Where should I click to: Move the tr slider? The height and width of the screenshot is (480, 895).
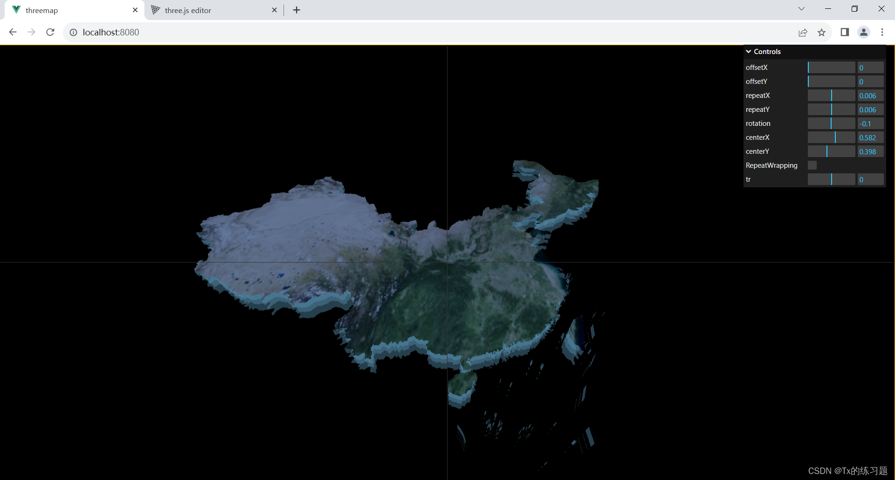(x=831, y=179)
